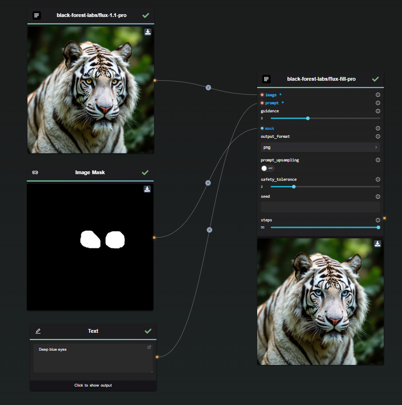Click the steps label

267,220
